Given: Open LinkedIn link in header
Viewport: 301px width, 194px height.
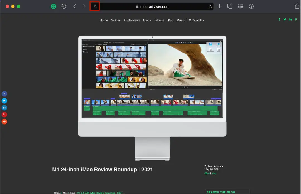Looking at the screenshot, I should [290, 19].
